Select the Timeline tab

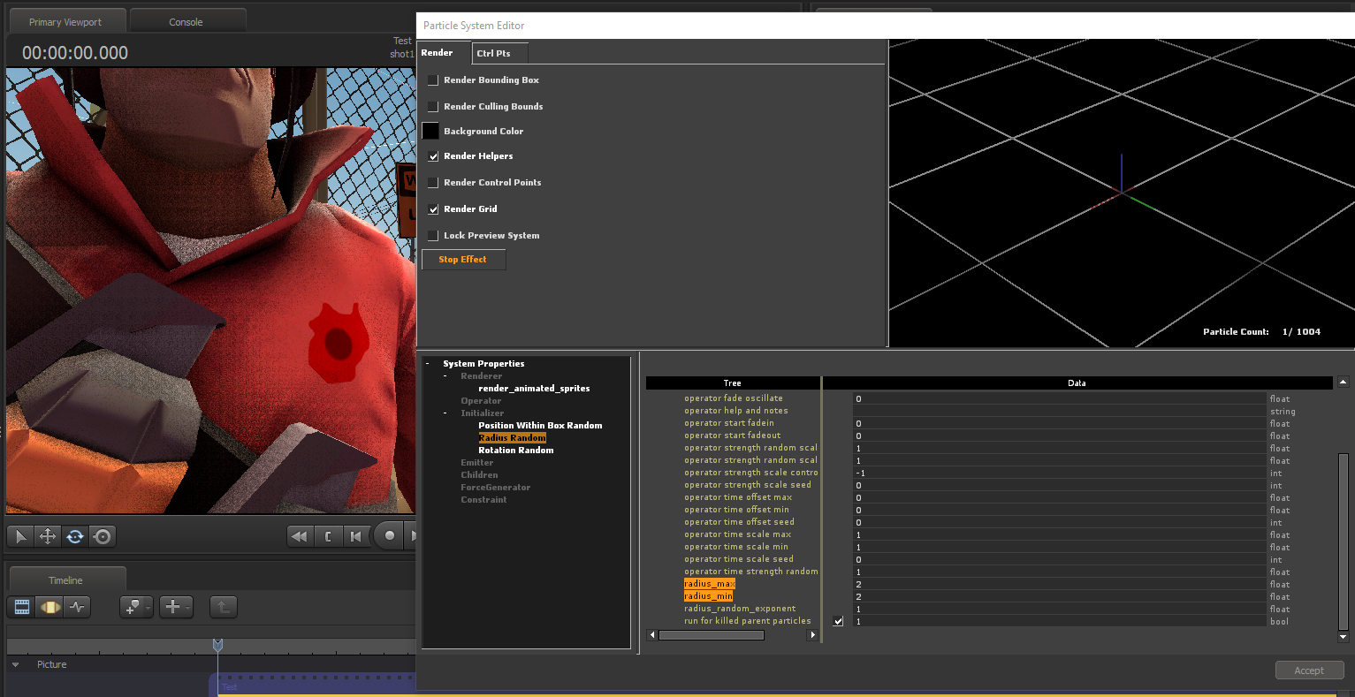pyautogui.click(x=66, y=580)
